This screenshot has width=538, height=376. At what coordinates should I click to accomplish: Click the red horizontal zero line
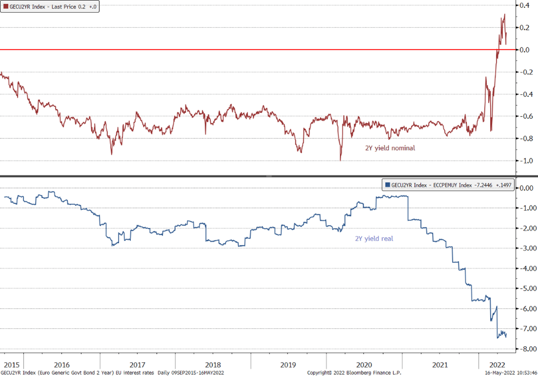[244, 50]
